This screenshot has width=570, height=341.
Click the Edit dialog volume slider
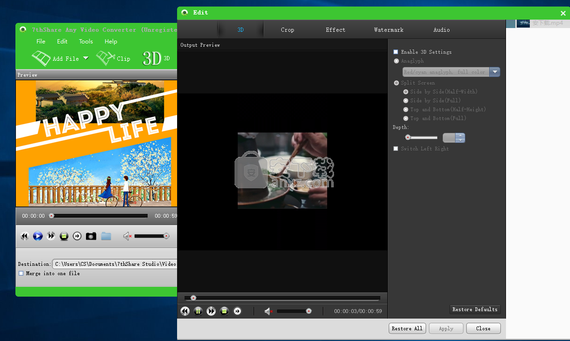coord(294,311)
